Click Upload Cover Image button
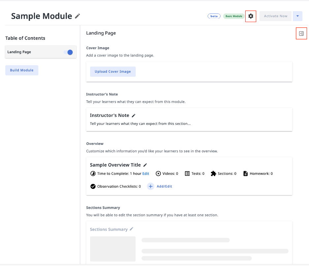Screen dimensions: 309x266 [113, 71]
